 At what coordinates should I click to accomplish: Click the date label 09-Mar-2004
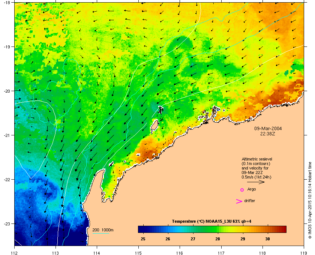coord(268,128)
